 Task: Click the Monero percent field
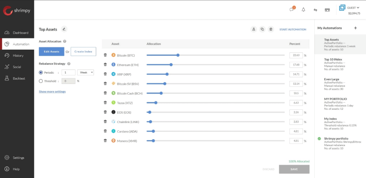296,141
